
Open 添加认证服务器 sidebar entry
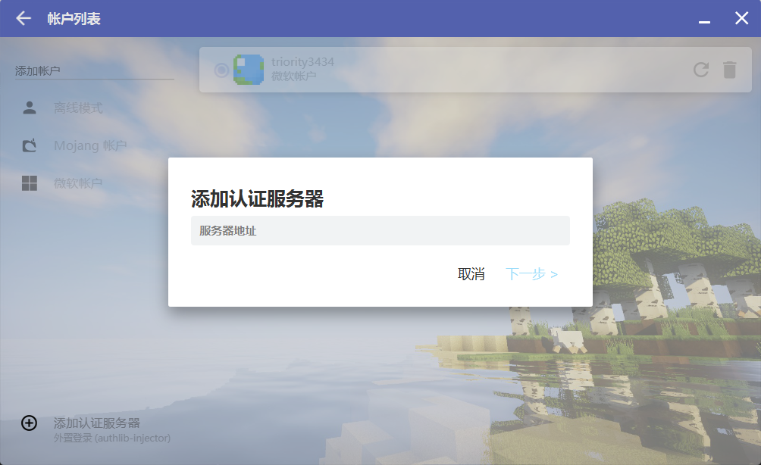96,423
